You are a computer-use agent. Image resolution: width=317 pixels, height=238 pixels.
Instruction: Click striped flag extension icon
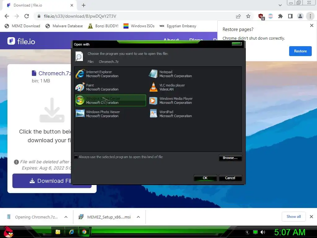(271, 16)
